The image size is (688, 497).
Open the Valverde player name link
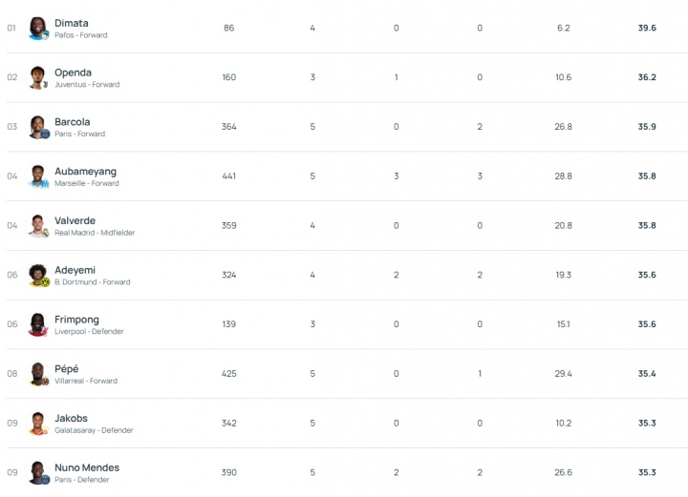[75, 221]
